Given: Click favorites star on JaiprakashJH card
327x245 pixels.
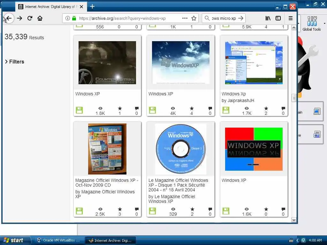Looking at the screenshot, I should click(266, 108).
